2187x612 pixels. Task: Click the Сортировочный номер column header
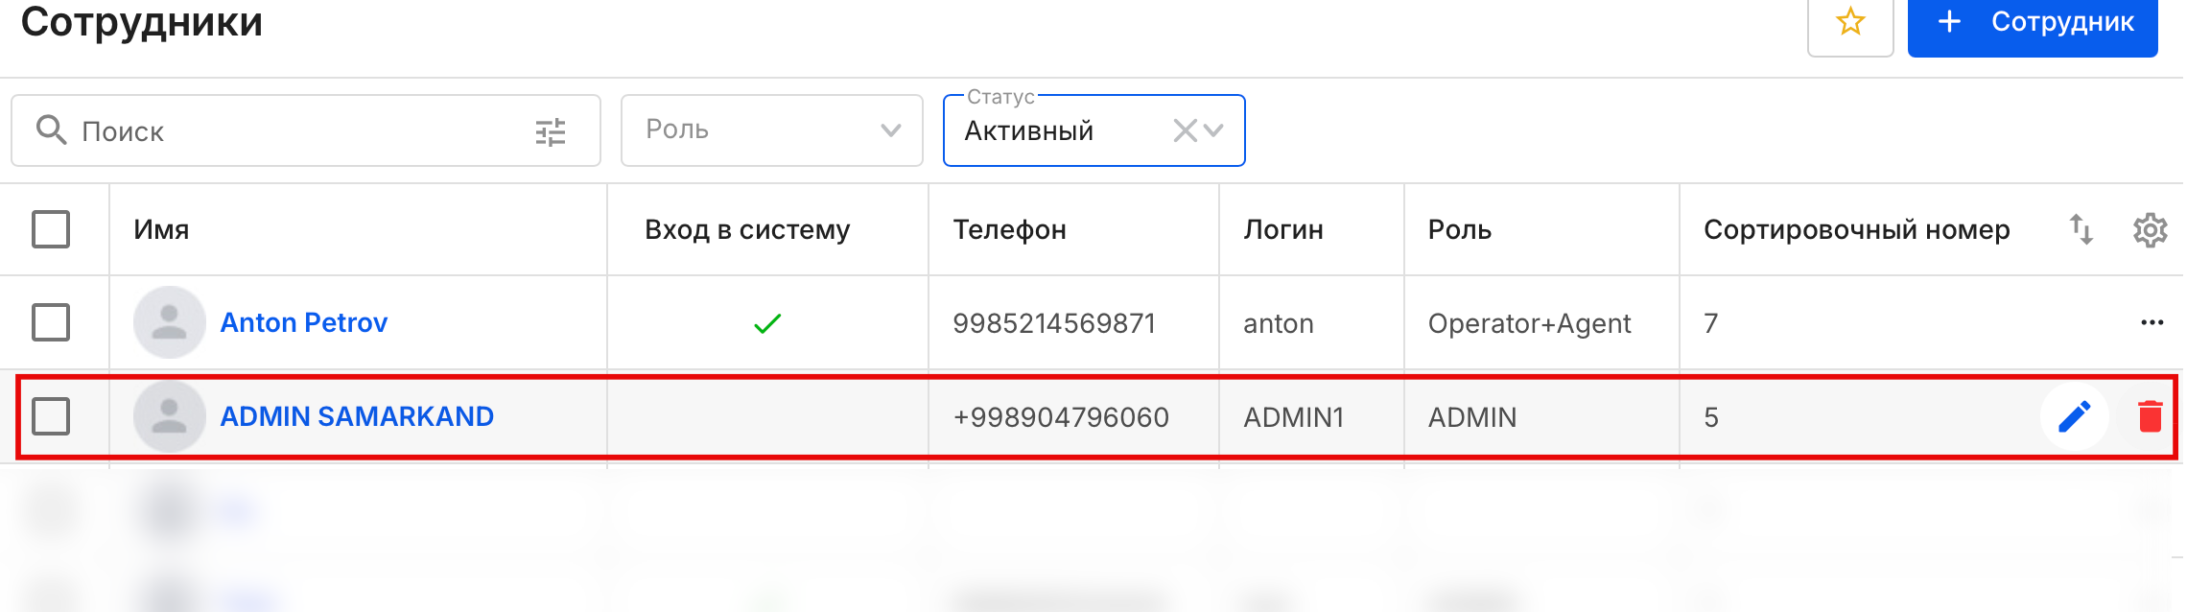1856,230
